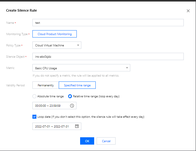
Task: Expand the Policy Type dropdown arrow
Action: 78,45
